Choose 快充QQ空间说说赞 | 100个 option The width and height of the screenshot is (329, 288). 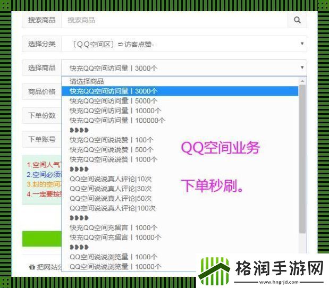pos(180,140)
